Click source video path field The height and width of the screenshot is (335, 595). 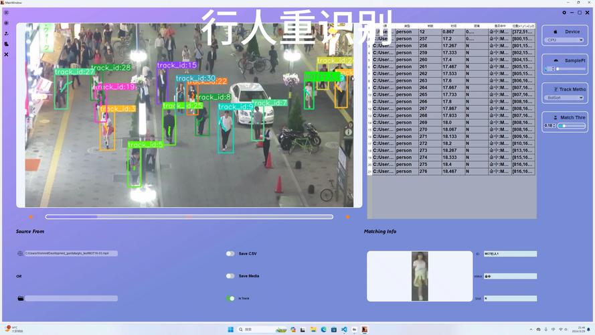[71, 253]
